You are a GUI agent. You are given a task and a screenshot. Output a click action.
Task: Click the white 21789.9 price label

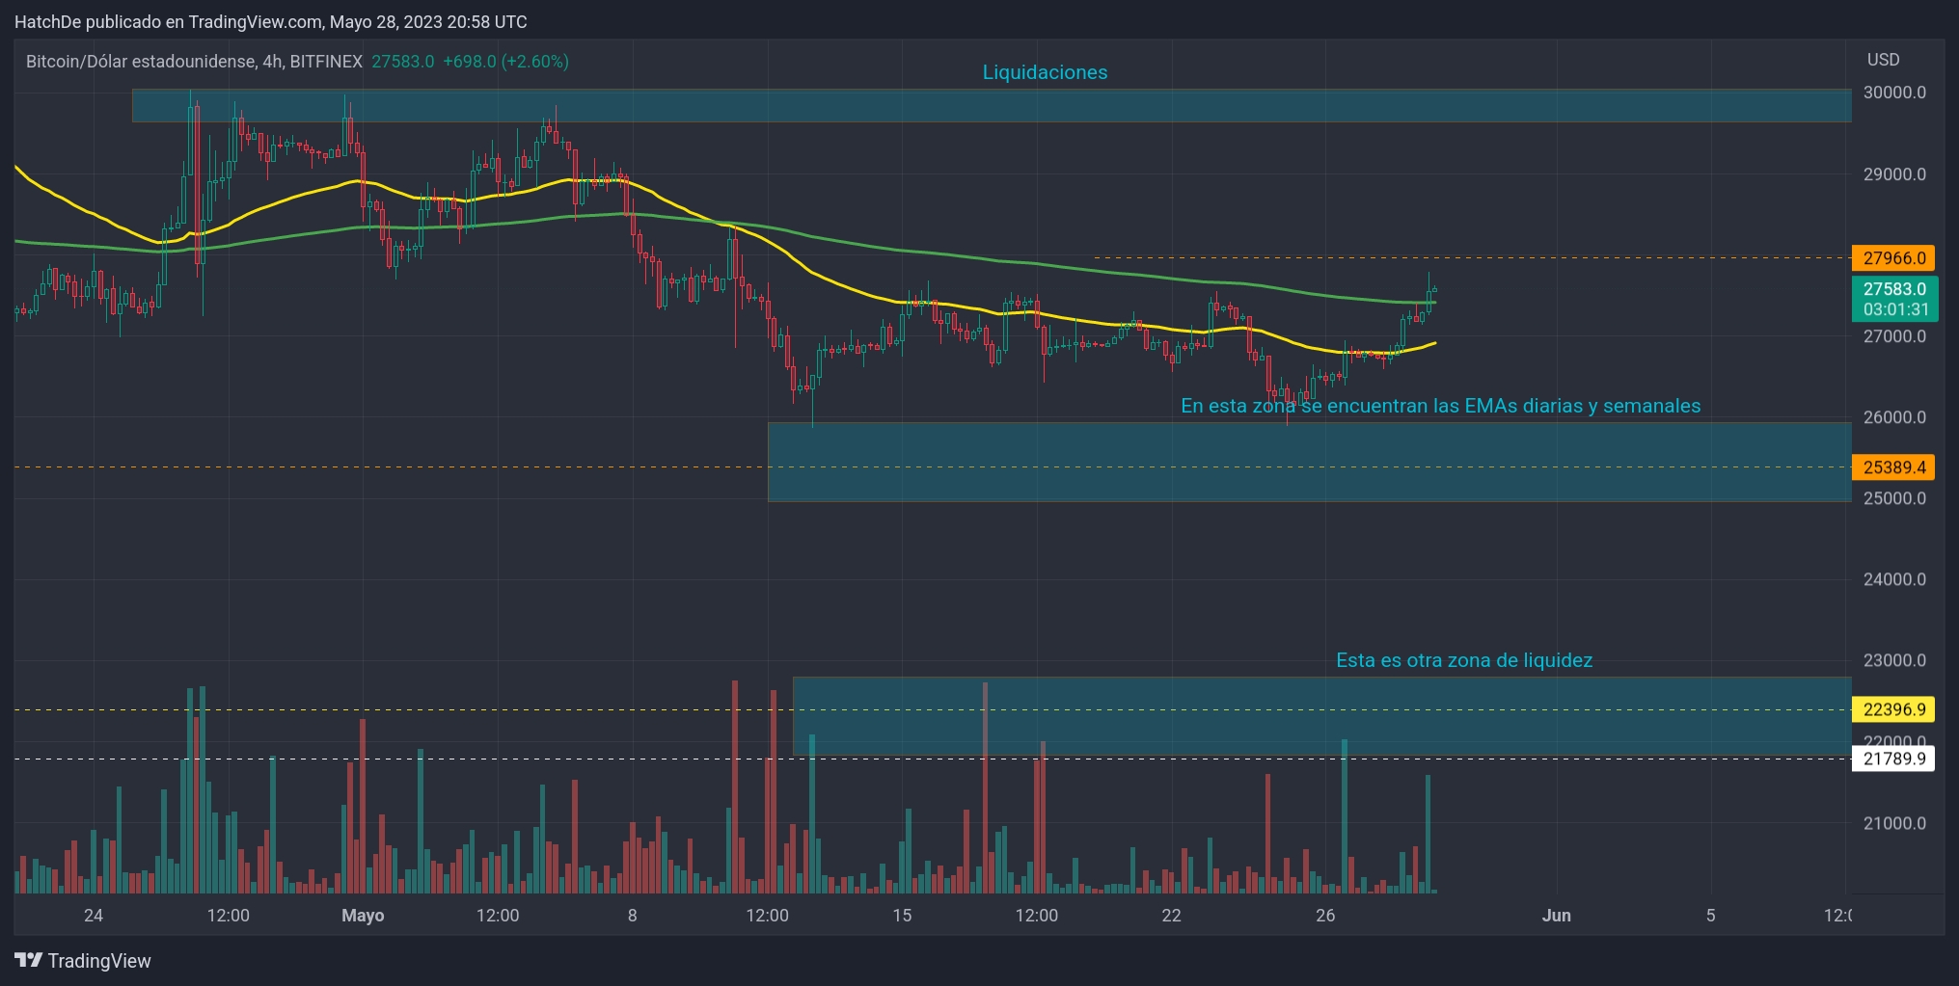[1893, 759]
